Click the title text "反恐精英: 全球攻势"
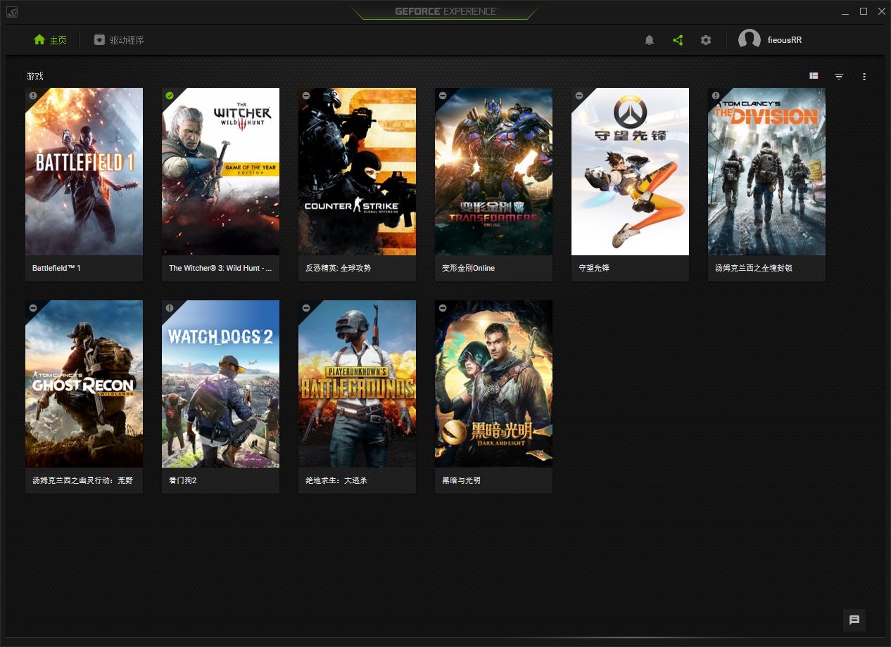Screen dimensions: 891x647 (x=338, y=268)
